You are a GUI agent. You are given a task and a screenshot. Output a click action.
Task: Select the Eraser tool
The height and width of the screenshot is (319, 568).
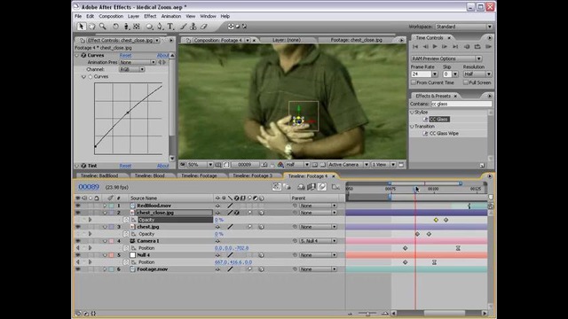(x=204, y=27)
